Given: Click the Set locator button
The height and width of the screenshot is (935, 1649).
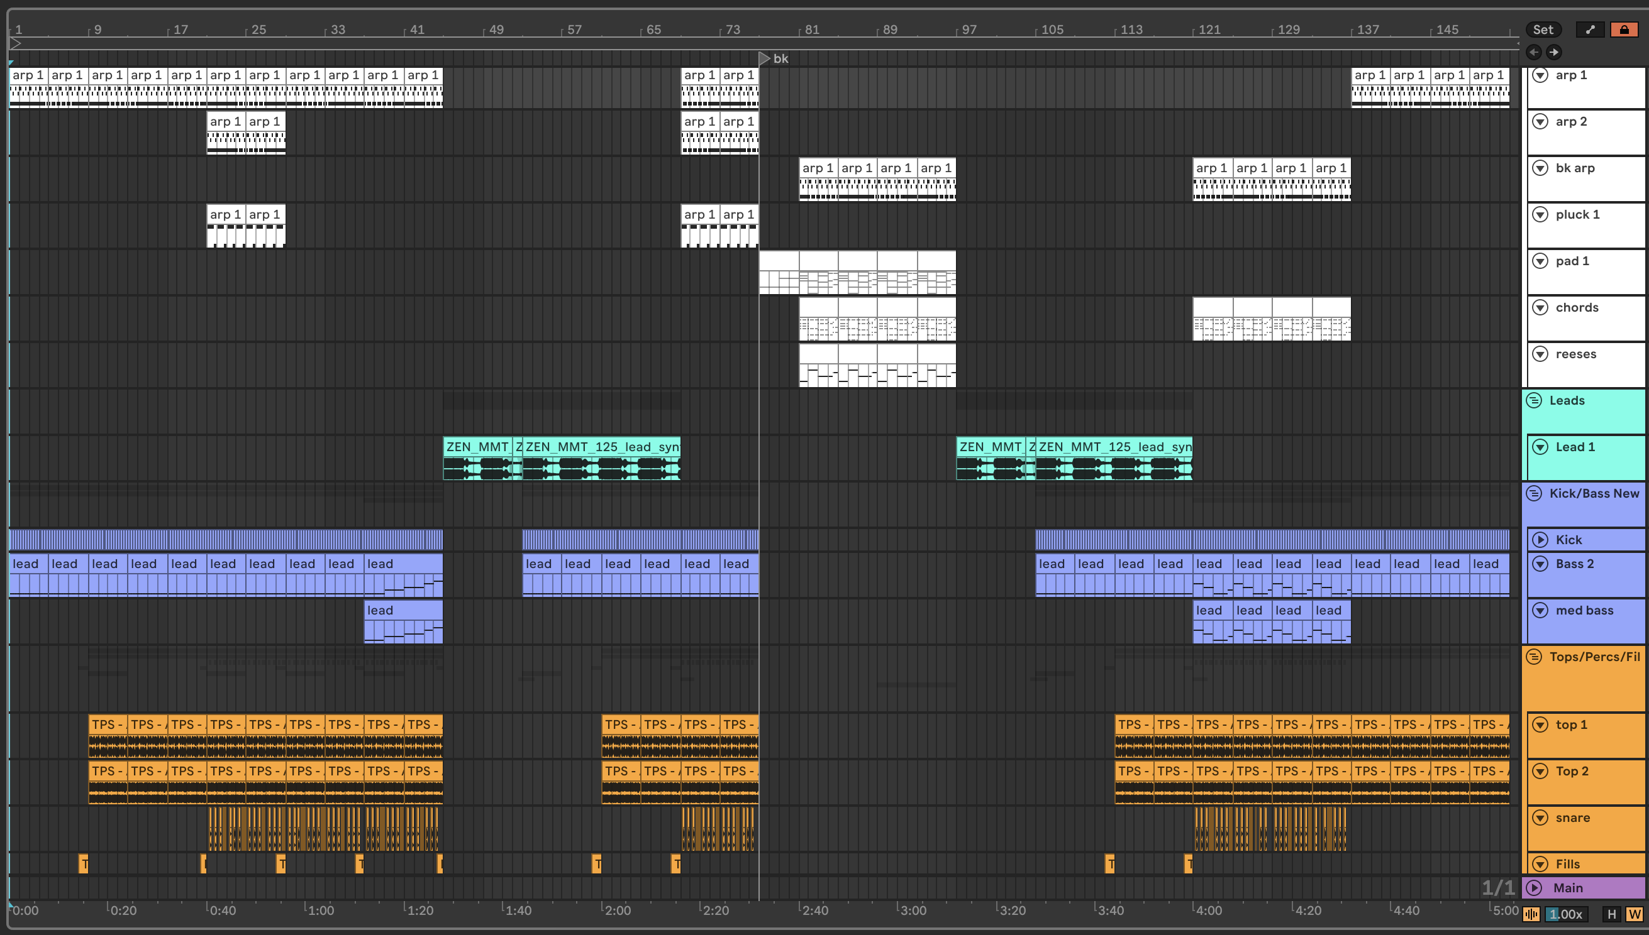Looking at the screenshot, I should 1542,30.
